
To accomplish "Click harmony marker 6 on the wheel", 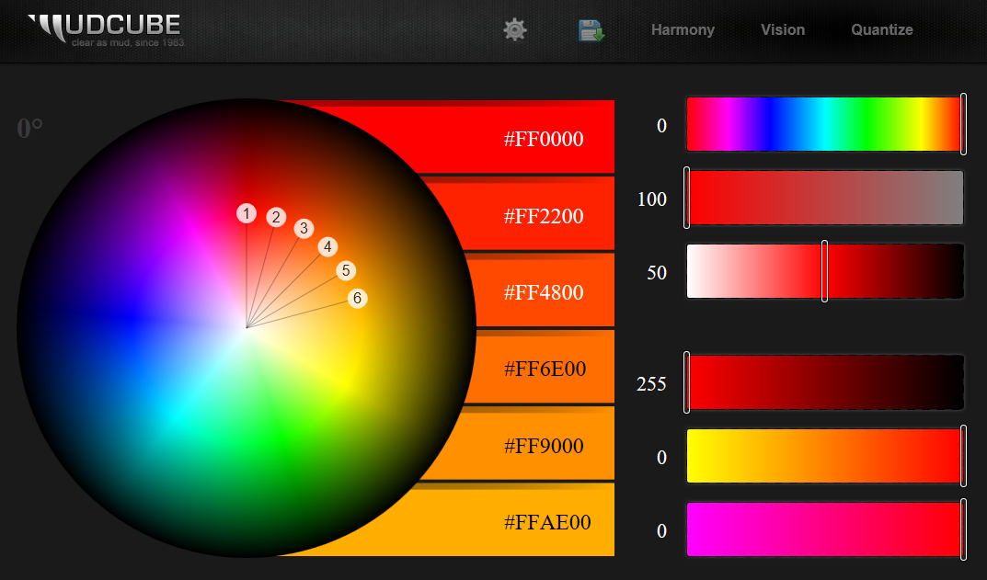I will [x=356, y=297].
